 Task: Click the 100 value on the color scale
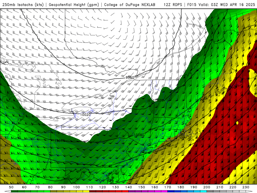[x=76, y=187]
